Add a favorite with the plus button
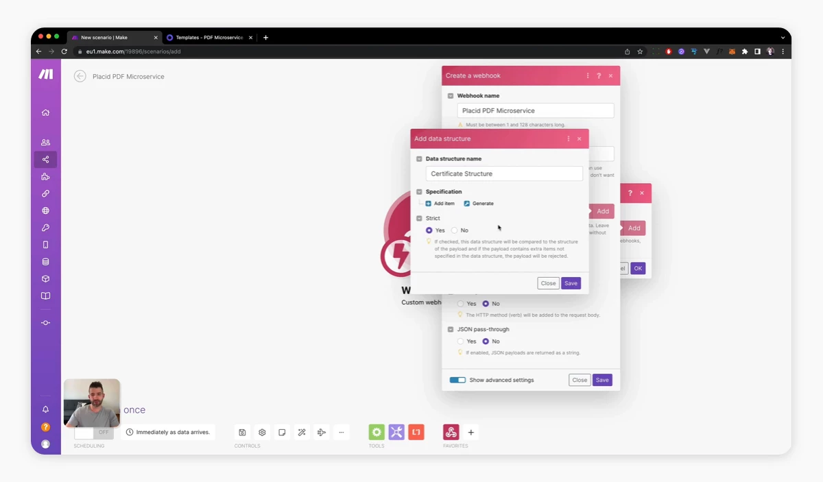 [470, 433]
